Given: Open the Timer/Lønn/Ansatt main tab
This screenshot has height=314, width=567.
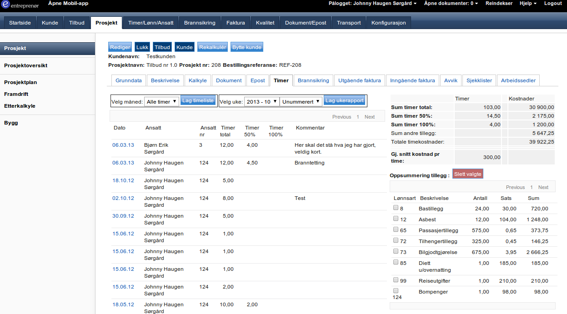Looking at the screenshot, I should pos(151,23).
